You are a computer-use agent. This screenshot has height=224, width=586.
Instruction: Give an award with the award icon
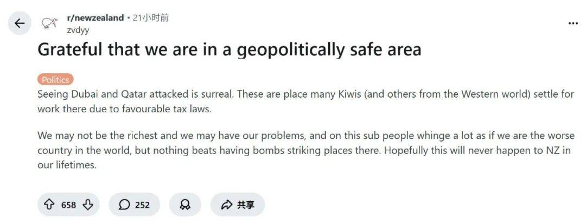[185, 204]
